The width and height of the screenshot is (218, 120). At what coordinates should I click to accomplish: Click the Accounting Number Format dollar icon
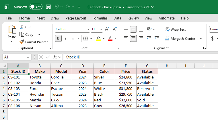coord(212,38)
